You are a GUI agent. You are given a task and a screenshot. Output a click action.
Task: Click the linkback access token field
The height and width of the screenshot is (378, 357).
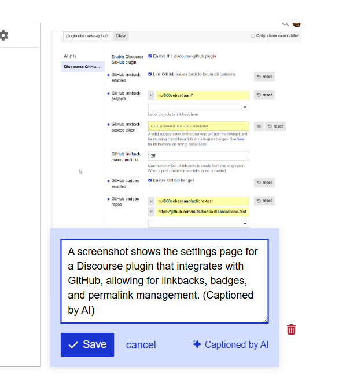pyautogui.click(x=198, y=126)
